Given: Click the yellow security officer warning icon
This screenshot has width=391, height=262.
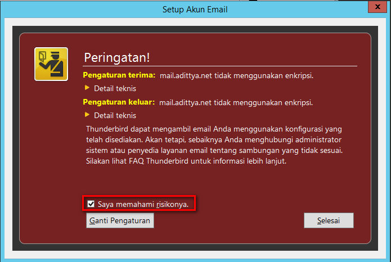Looking at the screenshot, I should (x=51, y=64).
